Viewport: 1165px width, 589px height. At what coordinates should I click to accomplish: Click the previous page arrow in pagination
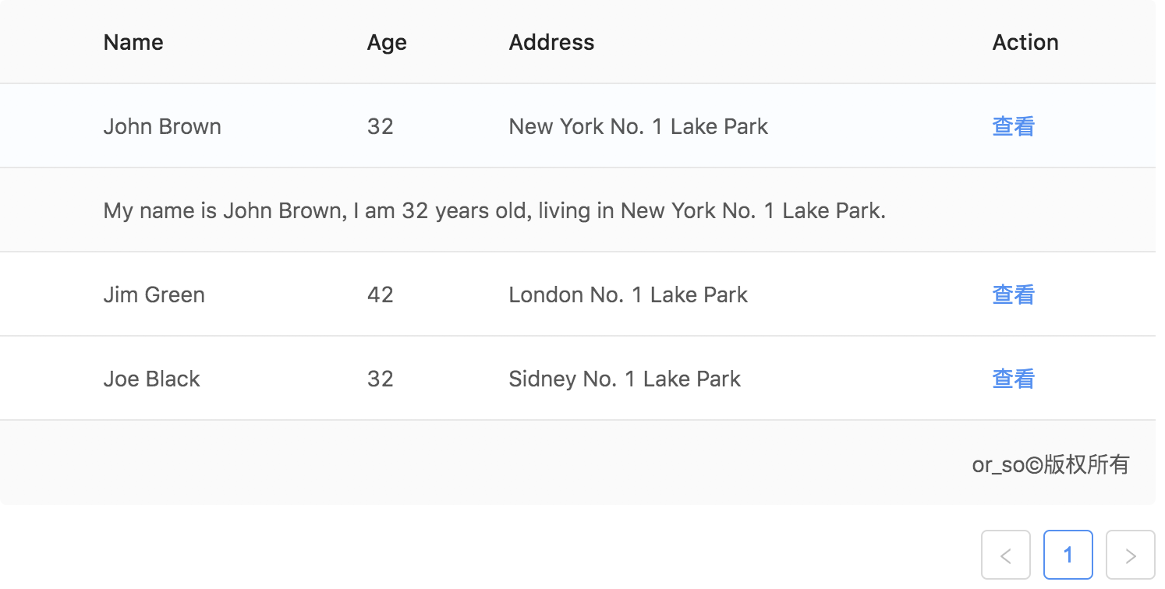(1005, 555)
